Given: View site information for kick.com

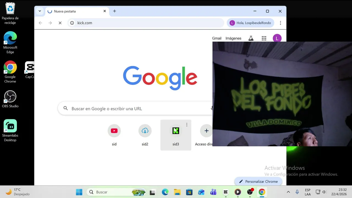Looking at the screenshot, I should pos(72,23).
